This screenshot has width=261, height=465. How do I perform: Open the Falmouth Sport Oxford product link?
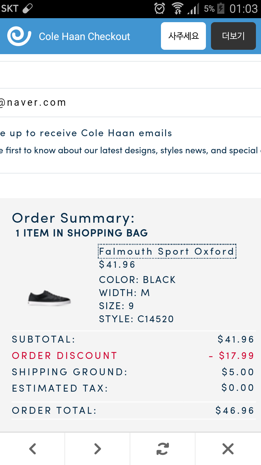pyautogui.click(x=167, y=251)
